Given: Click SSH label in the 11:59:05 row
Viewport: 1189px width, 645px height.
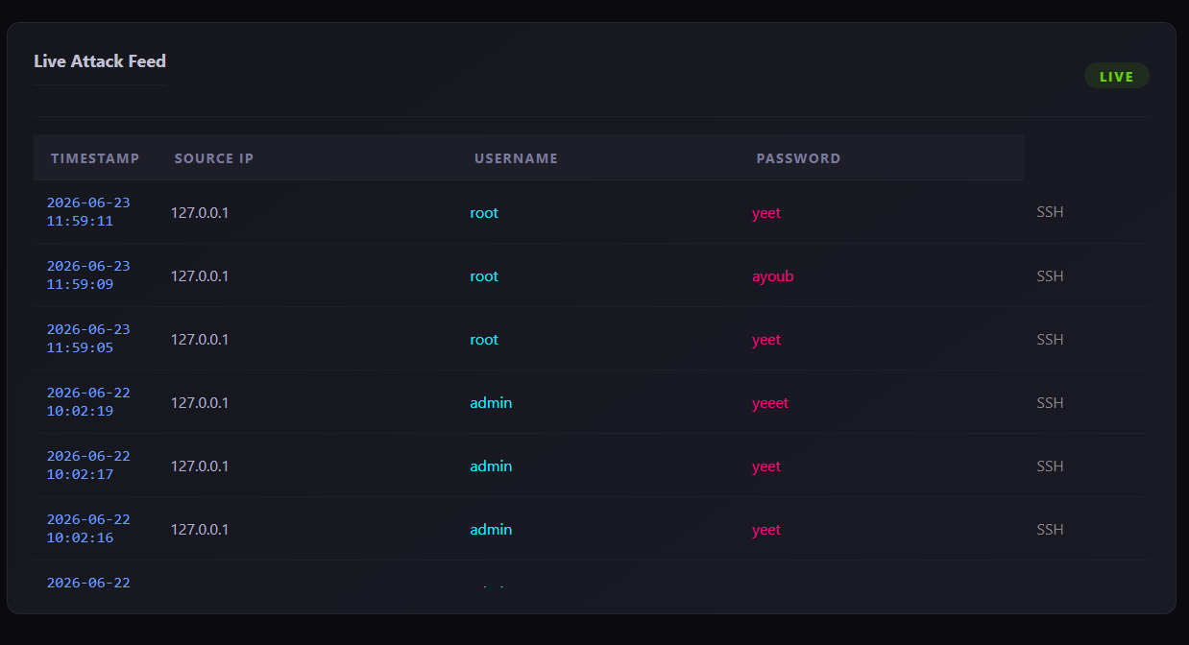Looking at the screenshot, I should point(1050,339).
